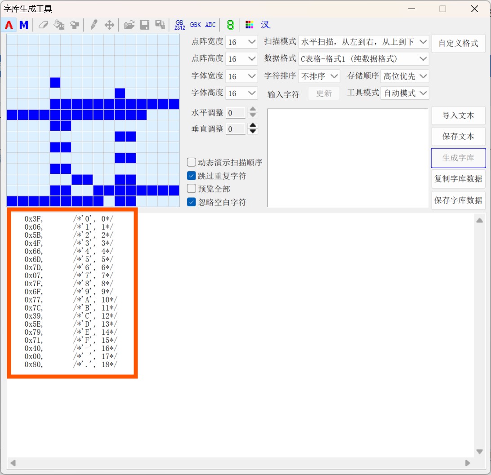
Task: Uncheck 忽略空白字符 checkbox
Action: 192,202
